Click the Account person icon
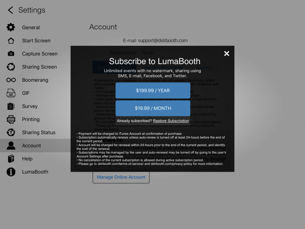 pyautogui.click(x=11, y=146)
